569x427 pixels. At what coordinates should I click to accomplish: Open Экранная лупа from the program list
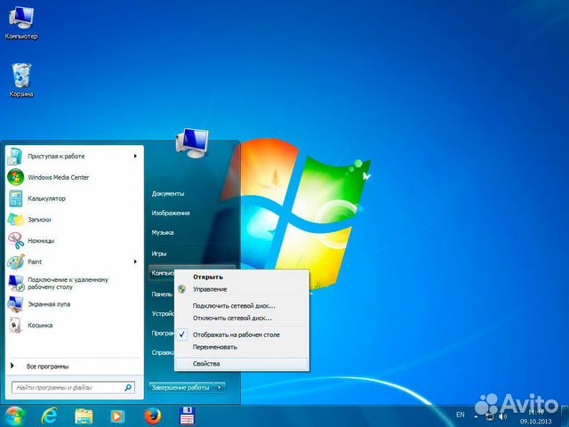[x=49, y=304]
